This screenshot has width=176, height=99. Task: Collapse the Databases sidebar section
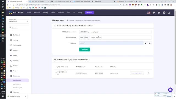click(9, 76)
